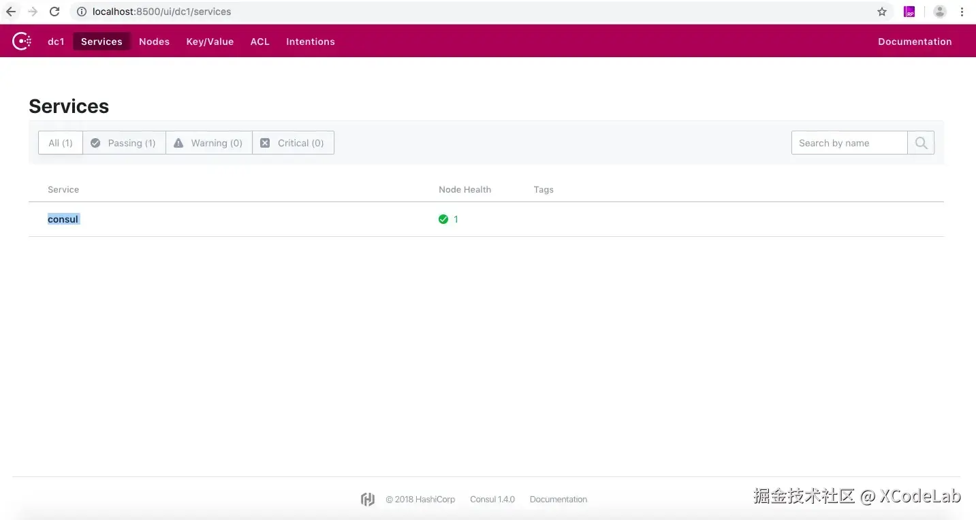This screenshot has width=976, height=520.
Task: Open site information icon in address bar
Action: pyautogui.click(x=81, y=12)
